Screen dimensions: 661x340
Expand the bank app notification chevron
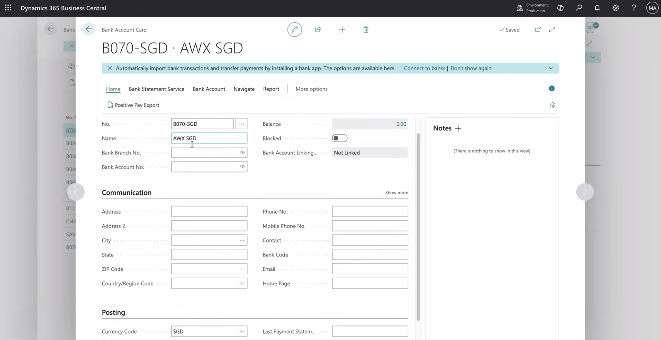(x=551, y=68)
